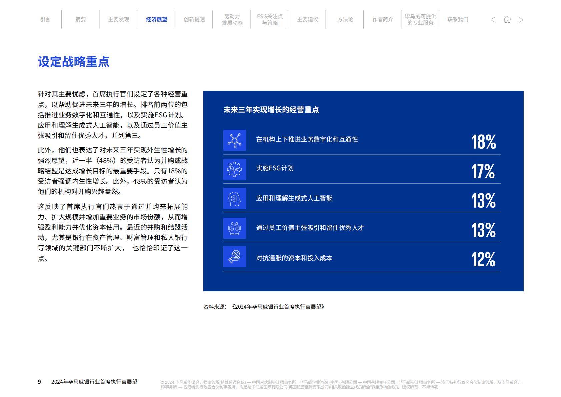Screen dimensions: 561x397
Task: Select paragraph starting 针对其主要忧虑
Action: pos(113,115)
